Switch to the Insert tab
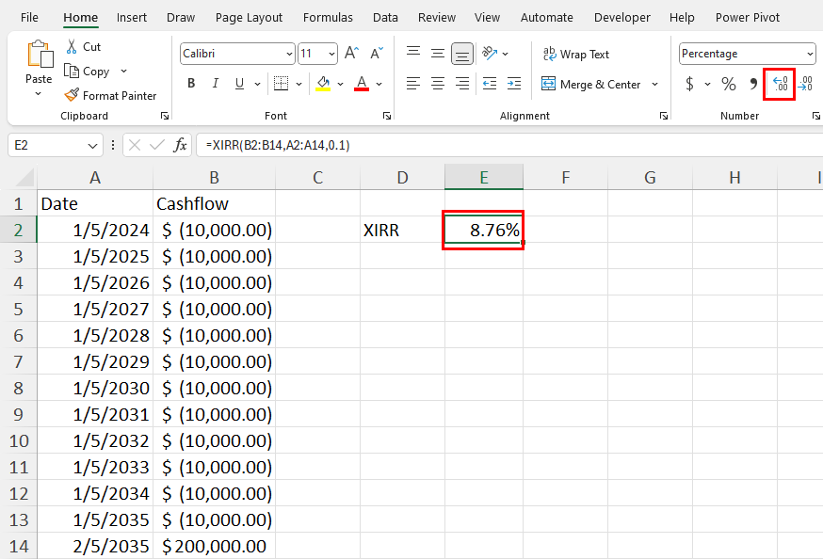 coord(131,17)
